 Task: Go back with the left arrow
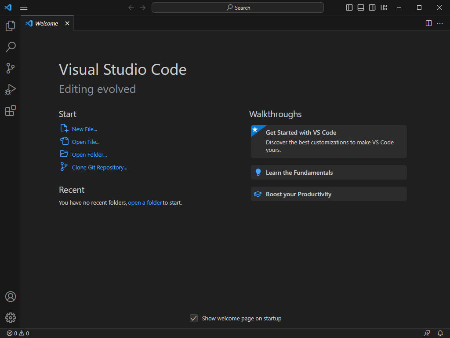click(x=131, y=8)
